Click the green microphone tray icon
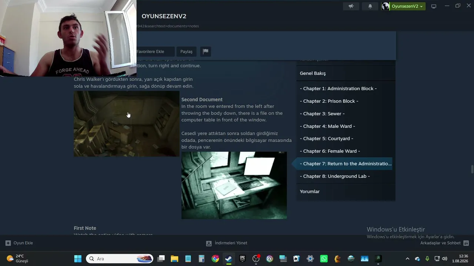474x266 pixels. 427,259
